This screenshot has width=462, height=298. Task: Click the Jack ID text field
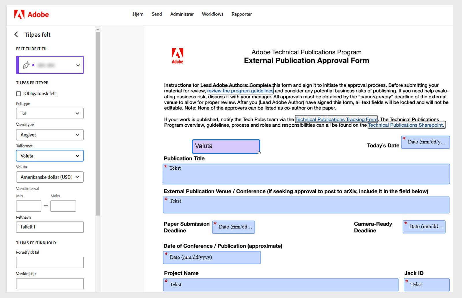click(x=427, y=285)
